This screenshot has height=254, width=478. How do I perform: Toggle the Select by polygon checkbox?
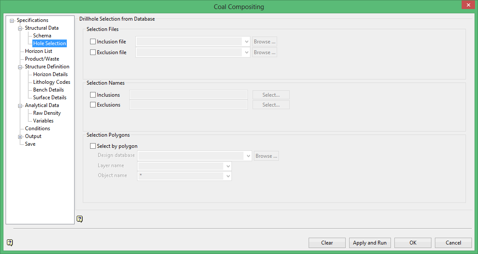pos(93,146)
